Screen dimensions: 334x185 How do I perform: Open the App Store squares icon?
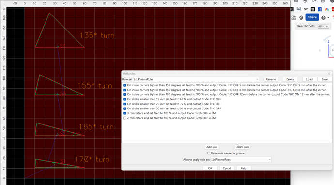pos(294,18)
